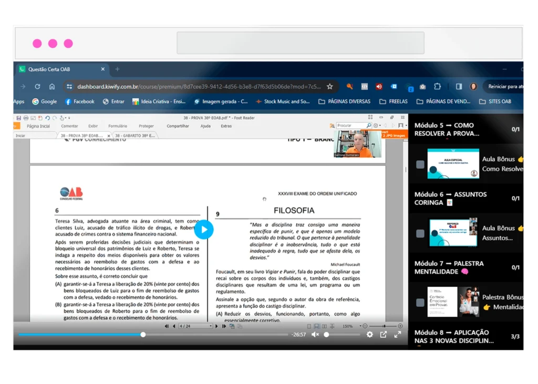The image size is (538, 384).
Task: Mark Aula Bônus Como Resolver lesson complete
Action: pyautogui.click(x=420, y=164)
